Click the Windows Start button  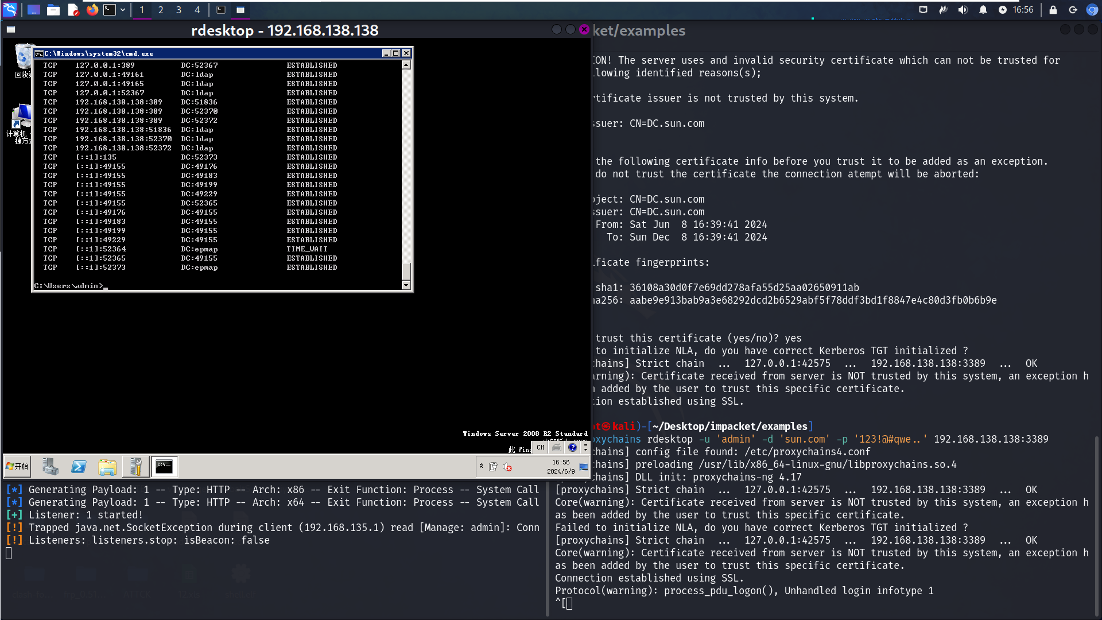point(17,466)
